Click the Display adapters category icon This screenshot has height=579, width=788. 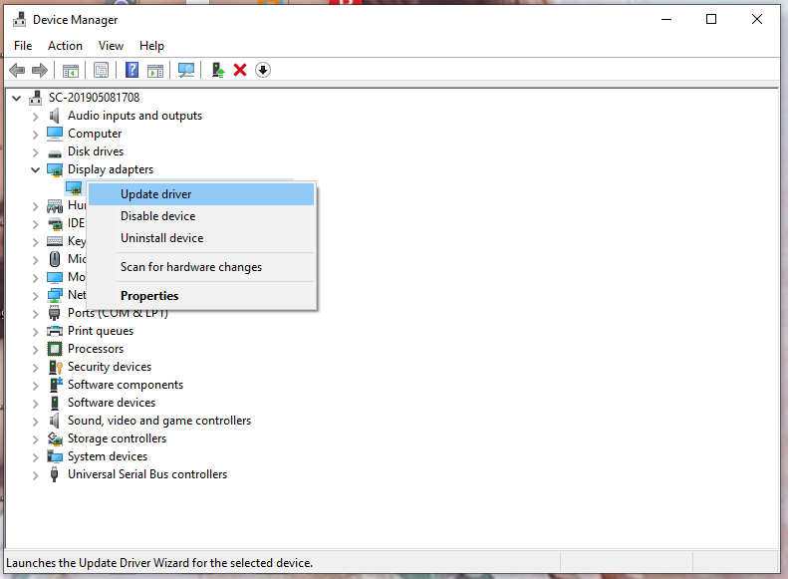[54, 169]
